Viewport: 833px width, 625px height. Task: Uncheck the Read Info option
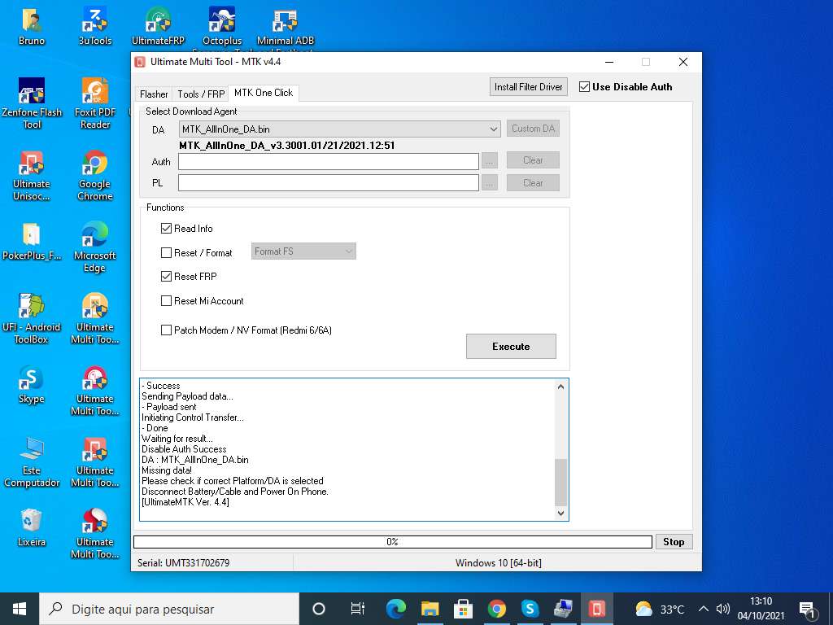point(166,229)
